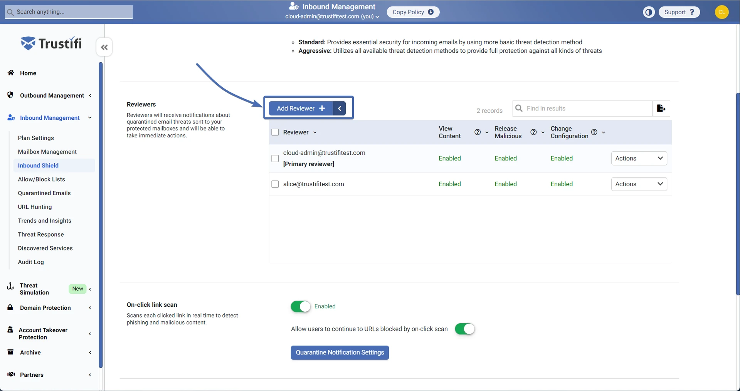Click the View Content help icon
740x391 pixels.
(x=478, y=132)
